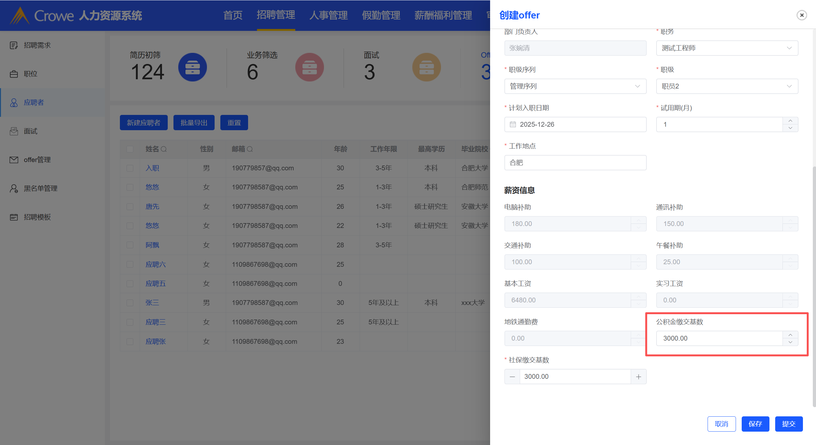Open the 假勤管理 top menu
816x445 pixels.
coord(381,15)
